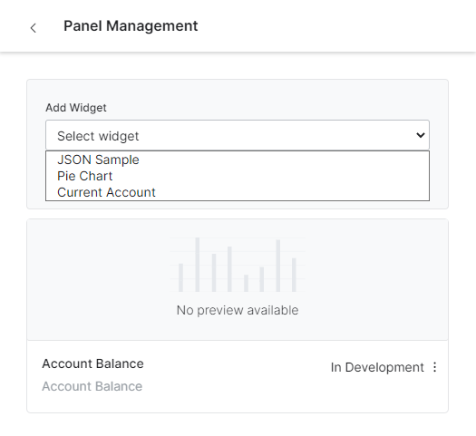Click the first bar of preview chart
This screenshot has height=436, width=476.
pyautogui.click(x=181, y=277)
